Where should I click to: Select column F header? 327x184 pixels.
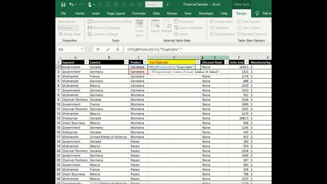tap(239, 58)
